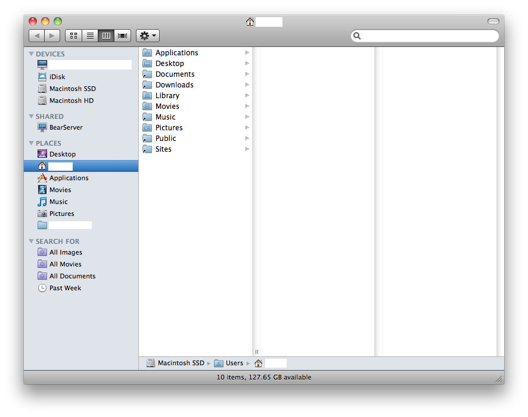Screen dimensions: 528x417
Task: Click the home icon in title bar
Action: 250,22
